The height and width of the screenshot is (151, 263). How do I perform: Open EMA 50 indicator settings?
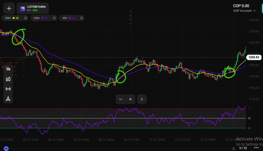pos(41,18)
